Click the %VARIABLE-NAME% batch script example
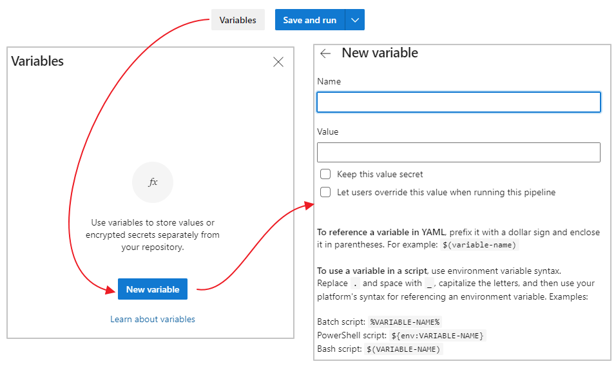The width and height of the screenshot is (616, 366). [x=404, y=322]
